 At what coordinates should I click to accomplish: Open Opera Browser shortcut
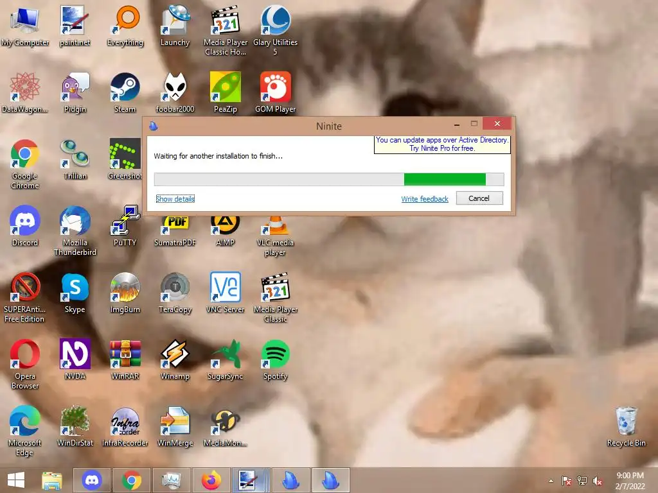pyautogui.click(x=25, y=364)
